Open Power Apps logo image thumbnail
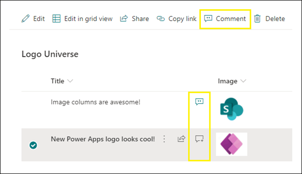 [232, 144]
